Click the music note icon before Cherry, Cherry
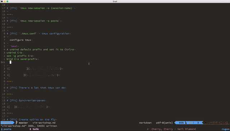The image size is (230, 131). point(148,129)
